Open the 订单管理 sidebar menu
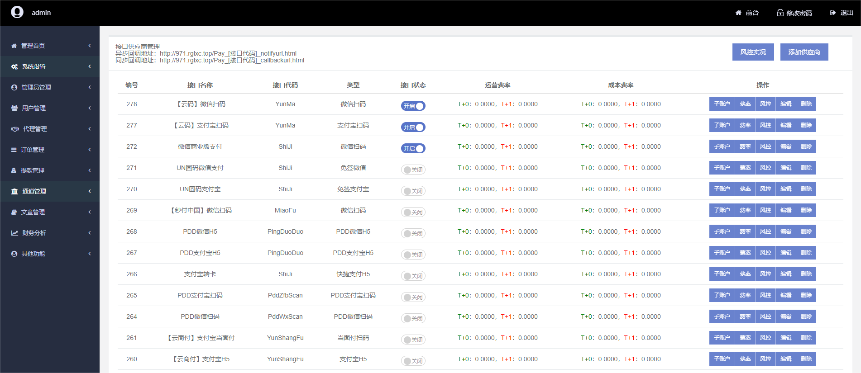Image resolution: width=861 pixels, height=373 pixels. 50,150
